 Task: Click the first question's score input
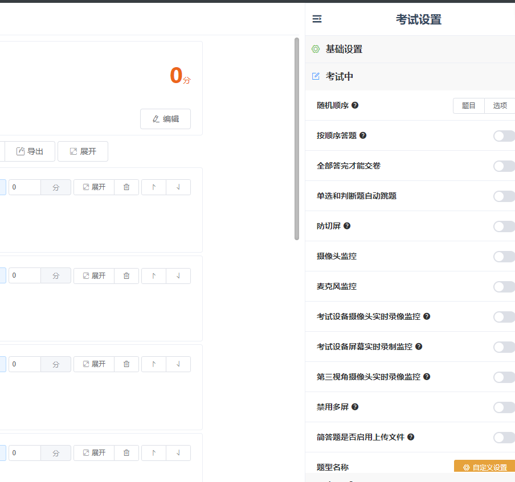[x=24, y=187]
